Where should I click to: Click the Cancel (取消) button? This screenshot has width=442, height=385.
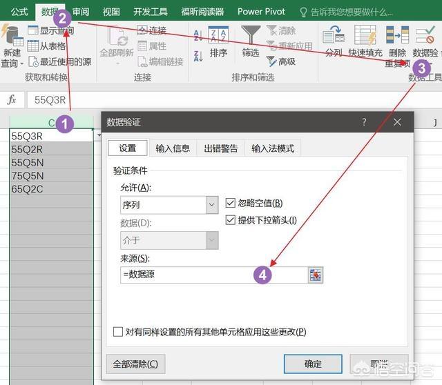pyautogui.click(x=379, y=364)
